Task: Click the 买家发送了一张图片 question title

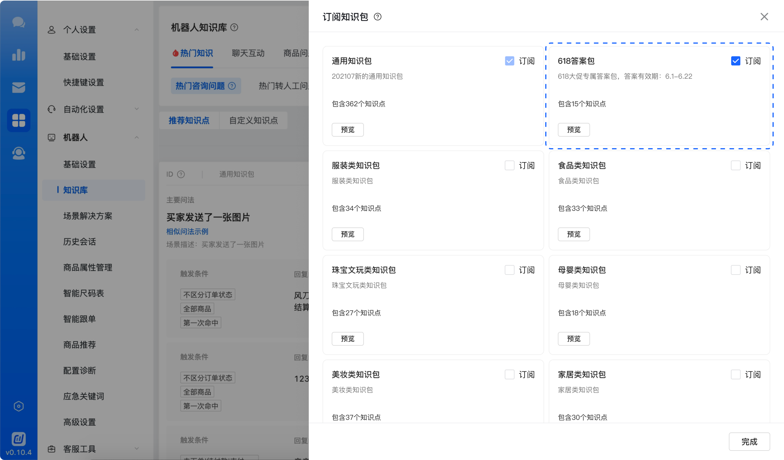Action: (208, 218)
